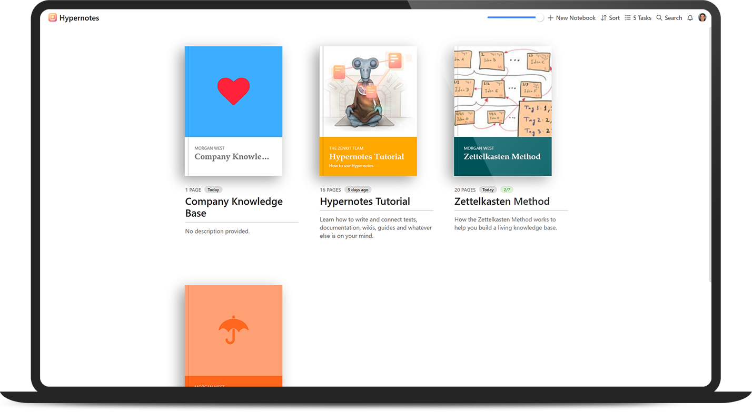Screen dimensions: 752x412
Task: Click the 16 PAGES label
Action: 331,190
